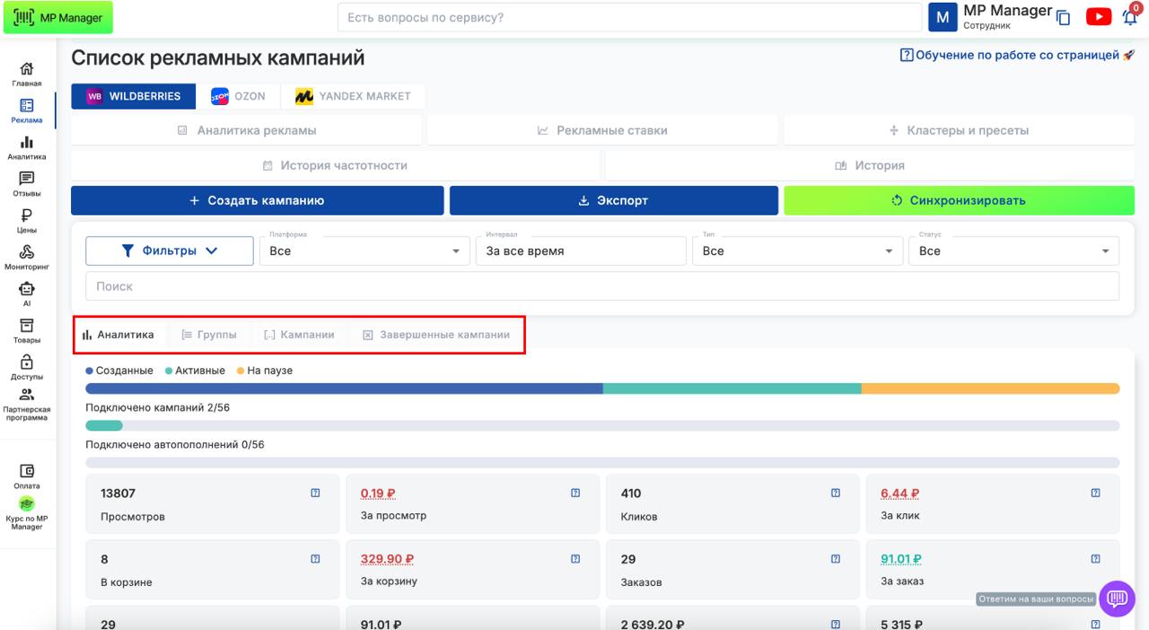This screenshot has width=1149, height=630.
Task: Open the Интервал dropdown set to За все время
Action: 582,251
